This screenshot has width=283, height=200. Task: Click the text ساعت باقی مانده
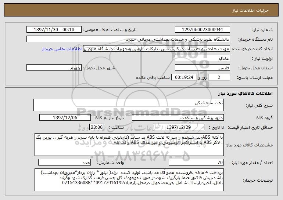point(153,77)
